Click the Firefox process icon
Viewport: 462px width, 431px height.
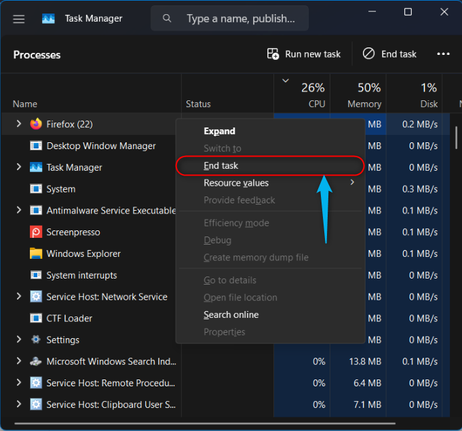click(36, 124)
